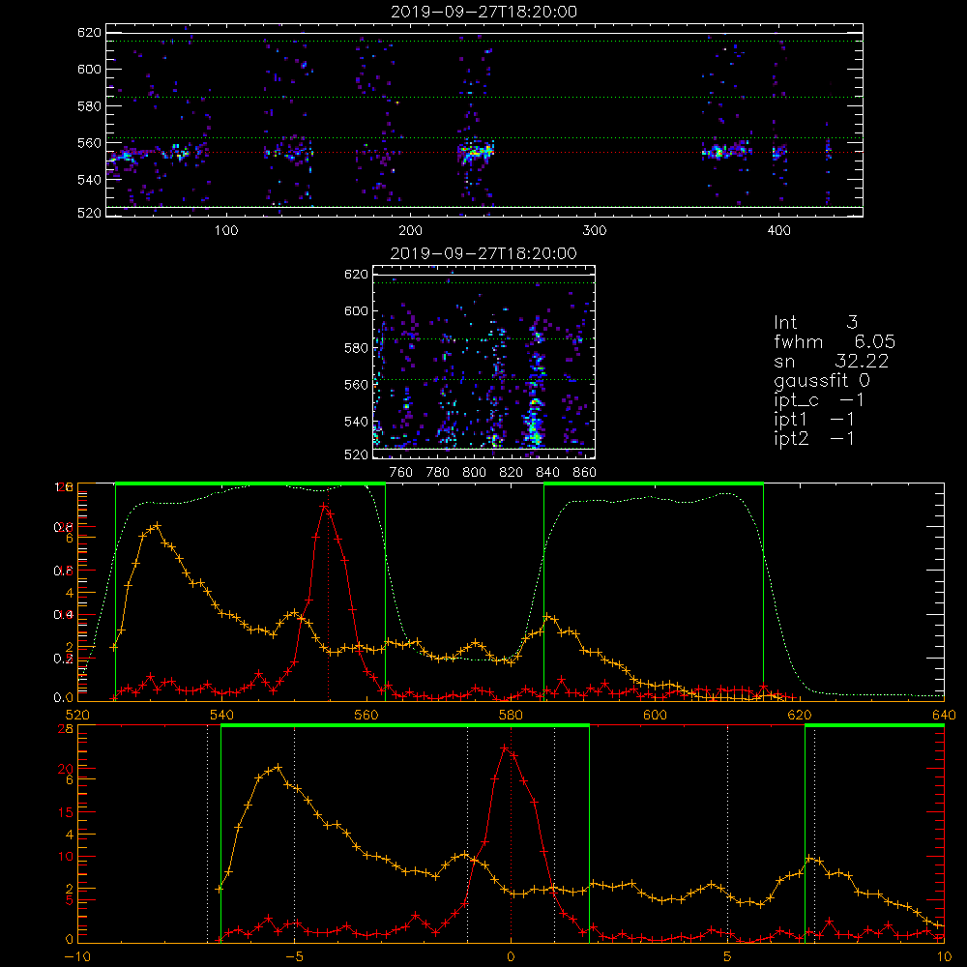Click x-axis label -10 on bottom plot

click(77, 957)
